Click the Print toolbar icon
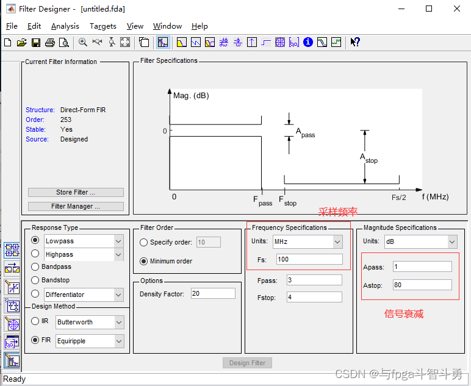471x386 pixels. click(x=50, y=42)
